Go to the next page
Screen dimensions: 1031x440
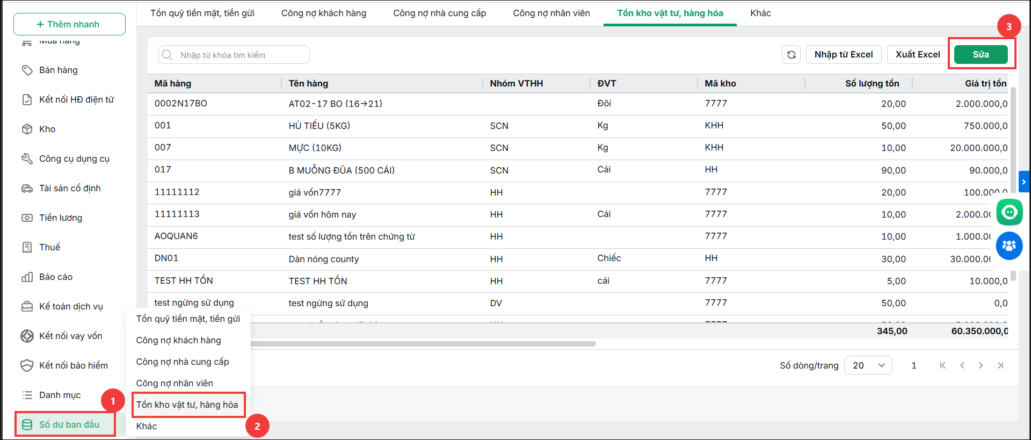click(981, 365)
